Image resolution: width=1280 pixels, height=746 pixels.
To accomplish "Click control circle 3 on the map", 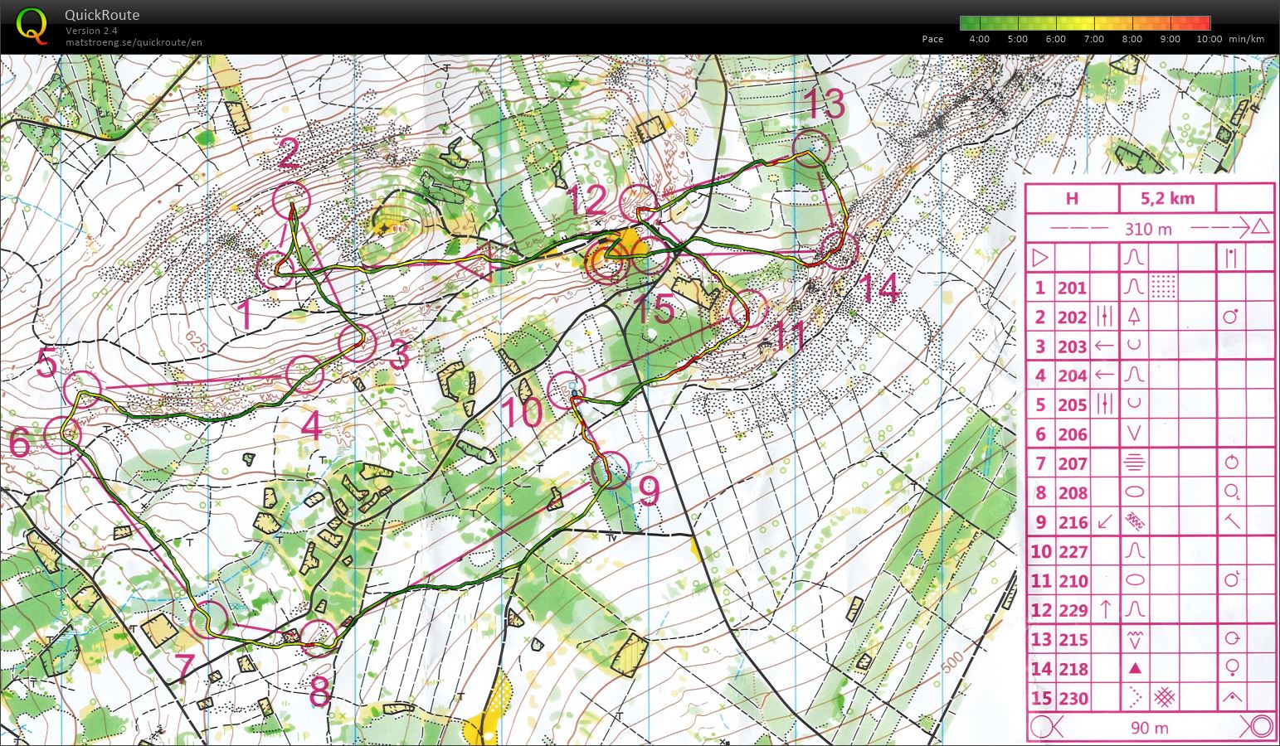I will coord(358,344).
